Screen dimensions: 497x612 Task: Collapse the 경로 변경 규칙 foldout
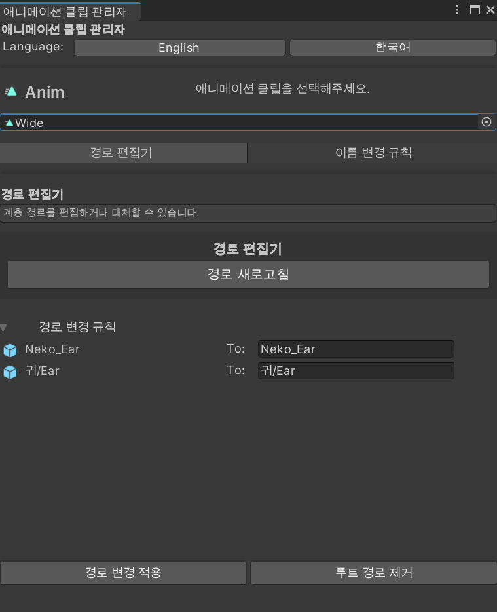pos(3,328)
